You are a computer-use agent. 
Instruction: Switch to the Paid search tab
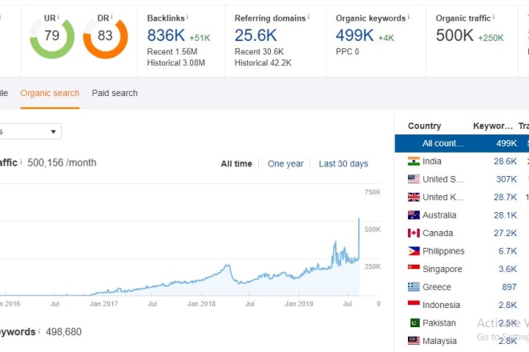pyautogui.click(x=115, y=93)
